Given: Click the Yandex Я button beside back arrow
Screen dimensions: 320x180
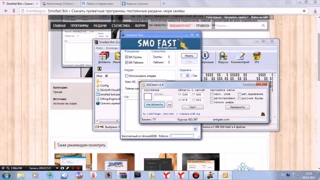Looking at the screenshot, I should 13,11.
